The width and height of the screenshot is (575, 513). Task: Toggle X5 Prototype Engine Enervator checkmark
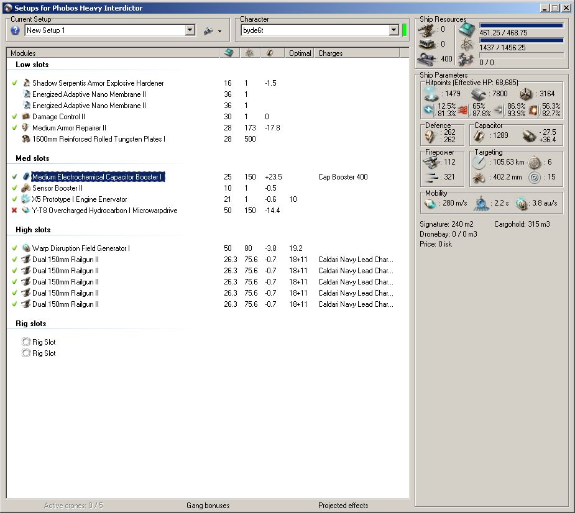point(14,199)
